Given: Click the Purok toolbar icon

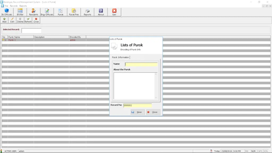Looking at the screenshot, I should (x=61, y=12).
